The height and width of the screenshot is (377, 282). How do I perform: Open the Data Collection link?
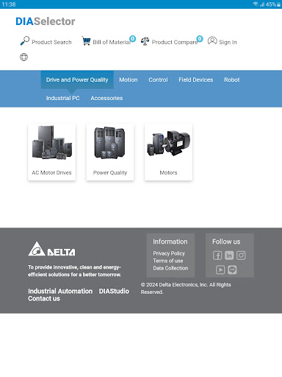point(170,268)
